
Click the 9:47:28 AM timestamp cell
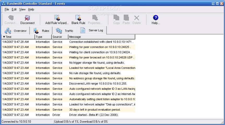coord(15,42)
